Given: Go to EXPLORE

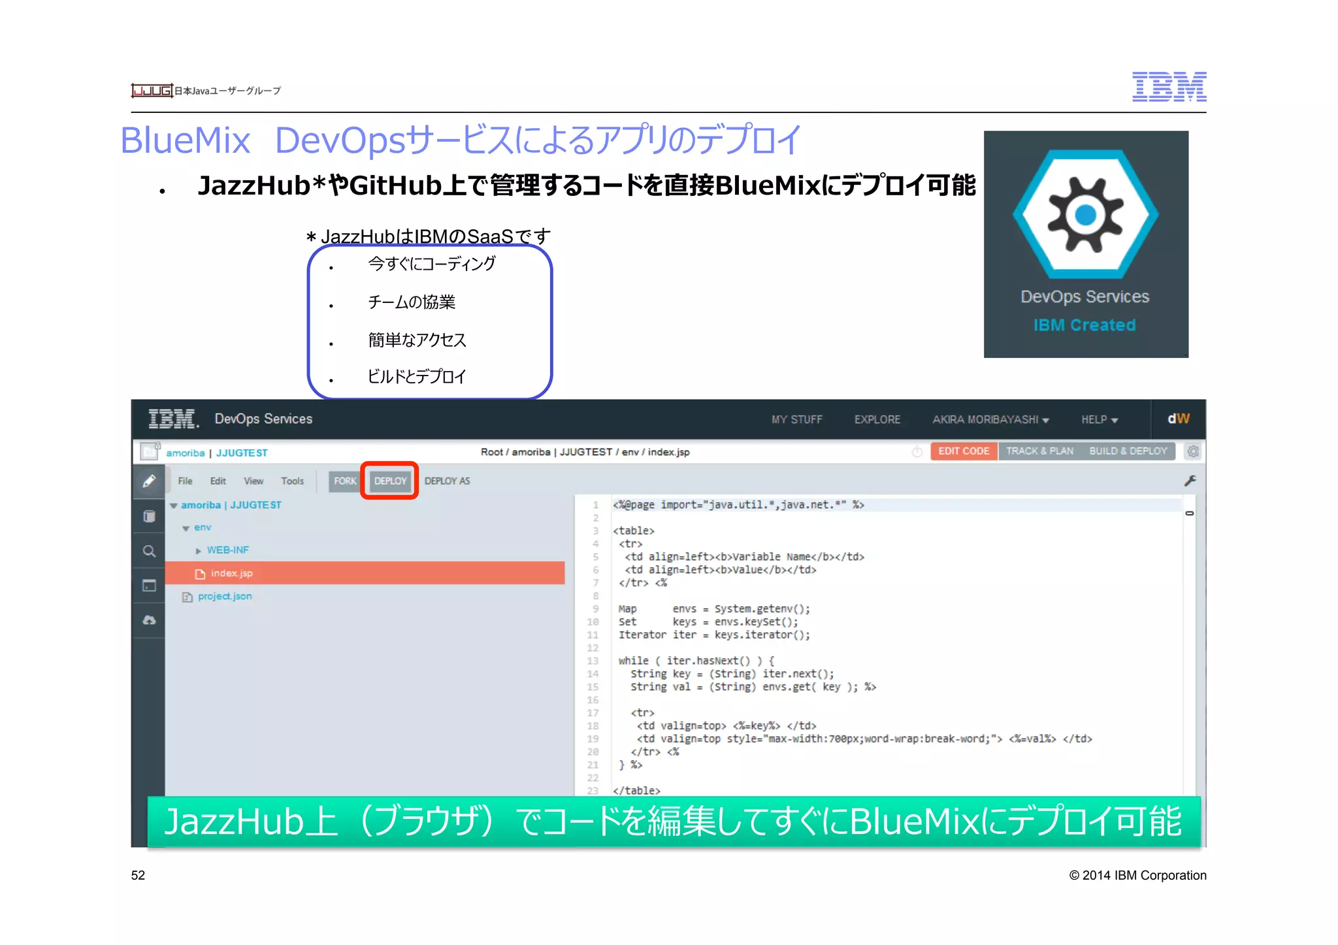Looking at the screenshot, I should pyautogui.click(x=877, y=419).
